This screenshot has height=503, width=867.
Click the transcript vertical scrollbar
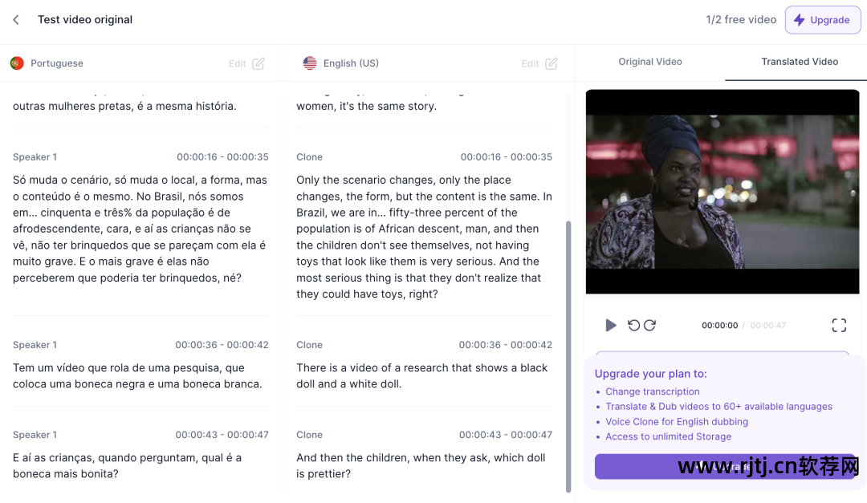point(568,356)
